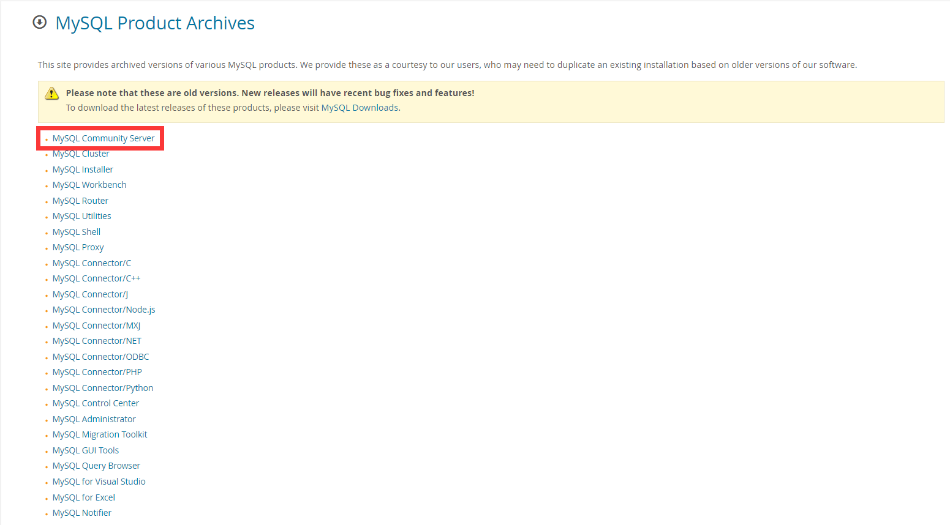The height and width of the screenshot is (525, 950).
Task: Open MySQL Connector/Node.js link
Action: click(x=104, y=310)
